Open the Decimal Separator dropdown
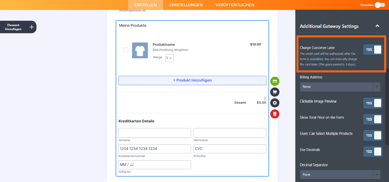Viewport: 389px width, 182px height. coord(340,175)
